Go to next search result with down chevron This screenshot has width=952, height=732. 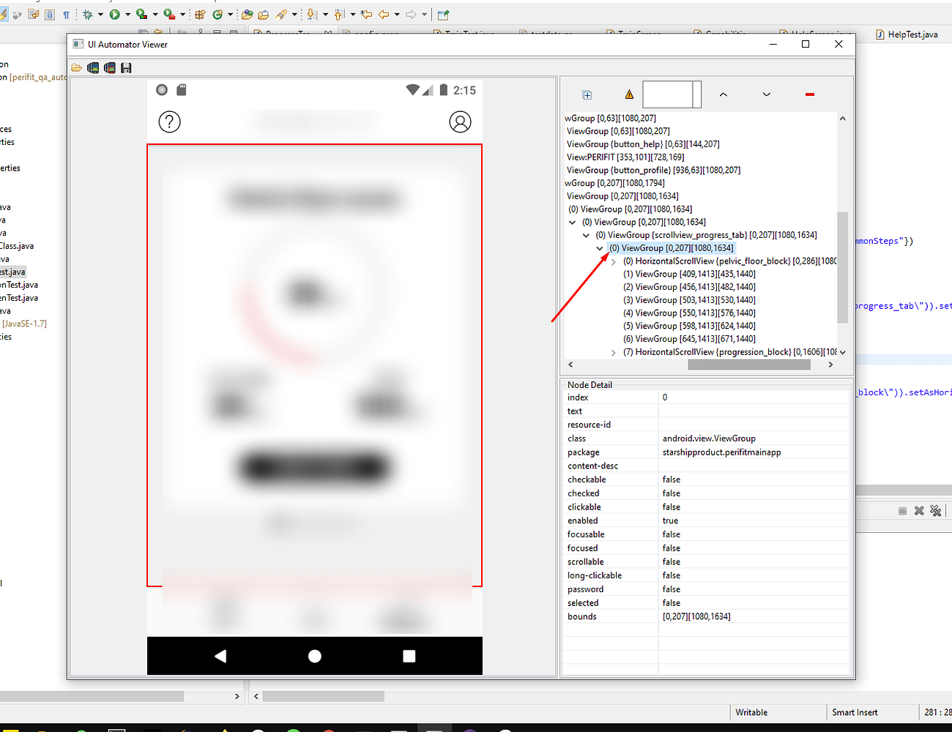pos(766,94)
